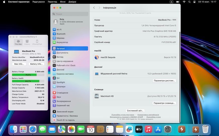Image resolution: width=219 pixels, height=136 pixels.
Task: Launch Finder from the Dock
Action: 13,129
